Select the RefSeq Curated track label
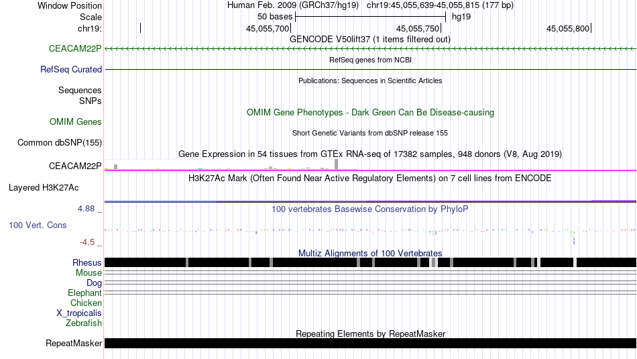637x359 pixels. pos(71,70)
